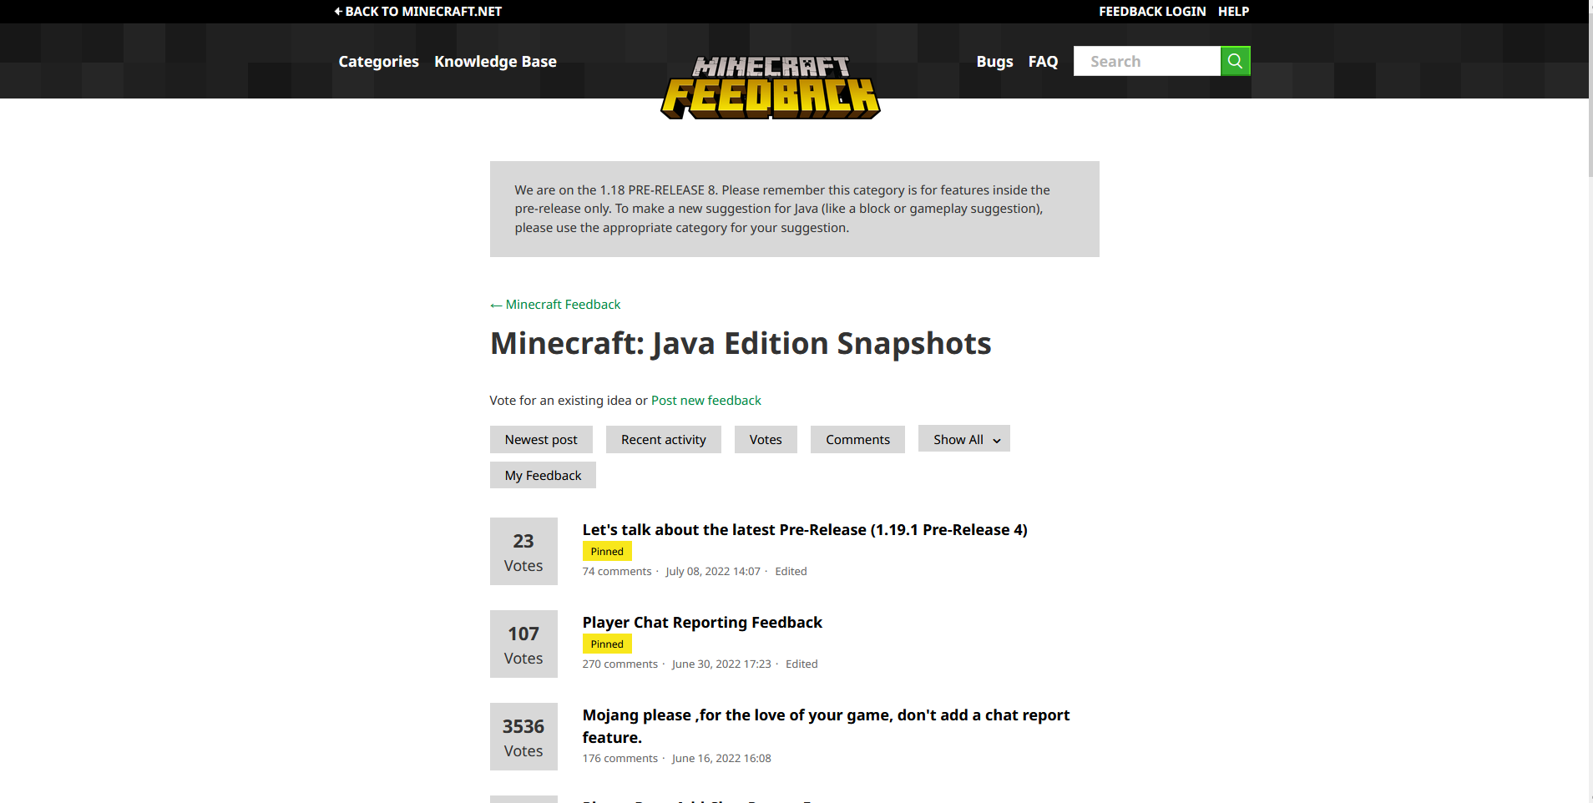Viewport: 1593px width, 803px height.
Task: Sort posts by Comments
Action: [x=857, y=440]
